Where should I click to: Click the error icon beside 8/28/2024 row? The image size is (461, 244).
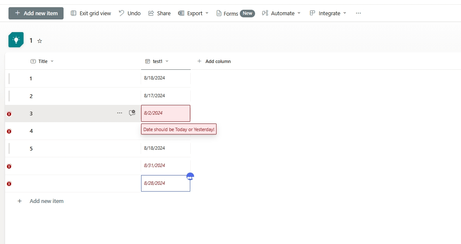[x=9, y=184]
